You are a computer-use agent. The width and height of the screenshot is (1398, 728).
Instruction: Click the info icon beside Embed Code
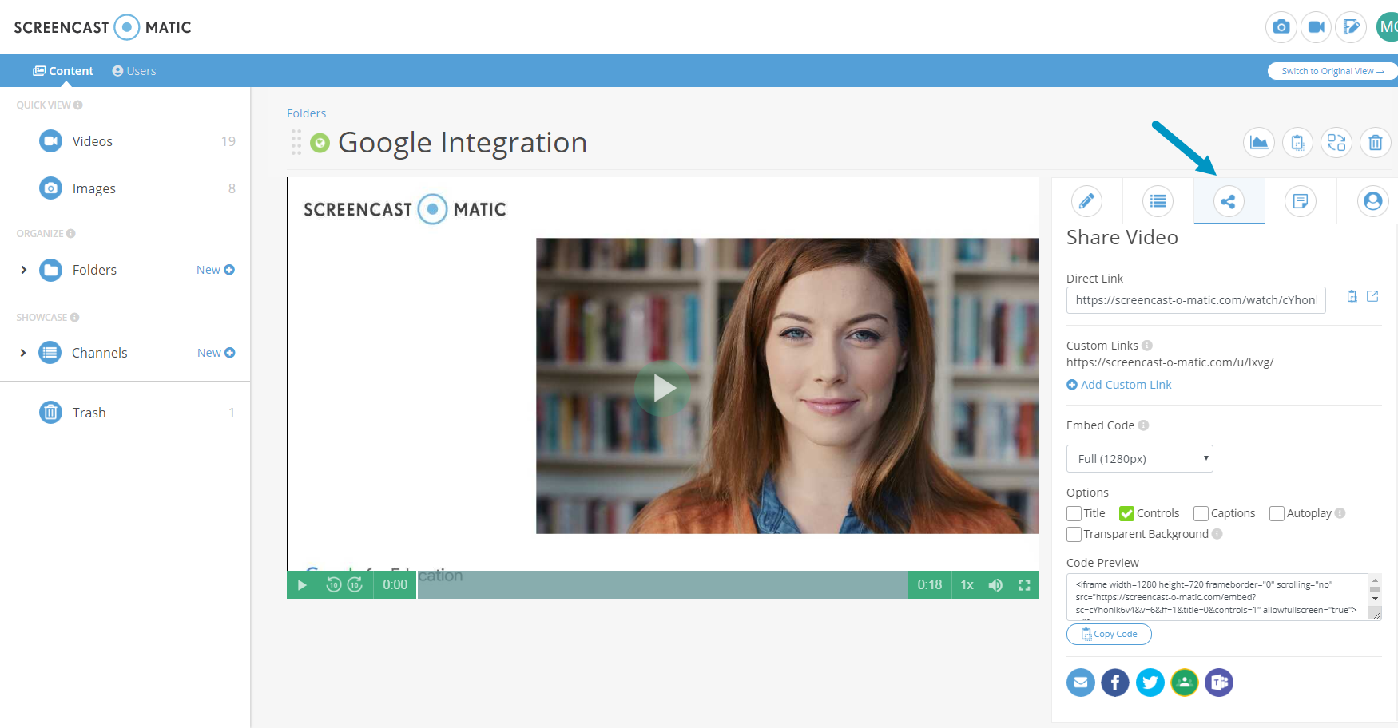1143,425
